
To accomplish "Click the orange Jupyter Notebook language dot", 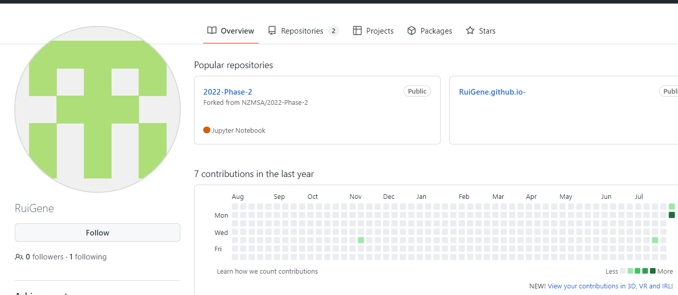I will [x=207, y=130].
